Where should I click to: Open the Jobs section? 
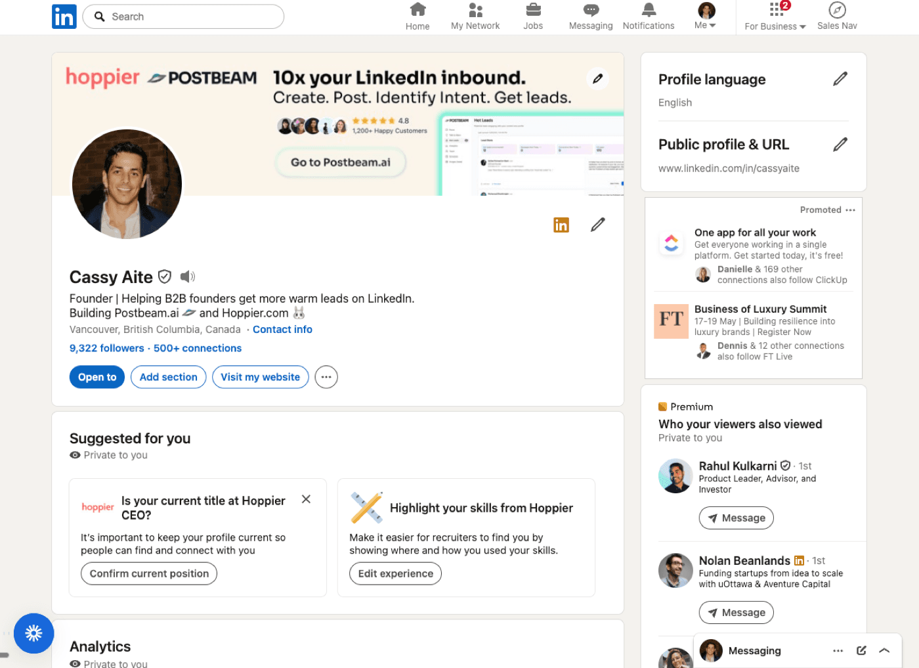pyautogui.click(x=533, y=17)
